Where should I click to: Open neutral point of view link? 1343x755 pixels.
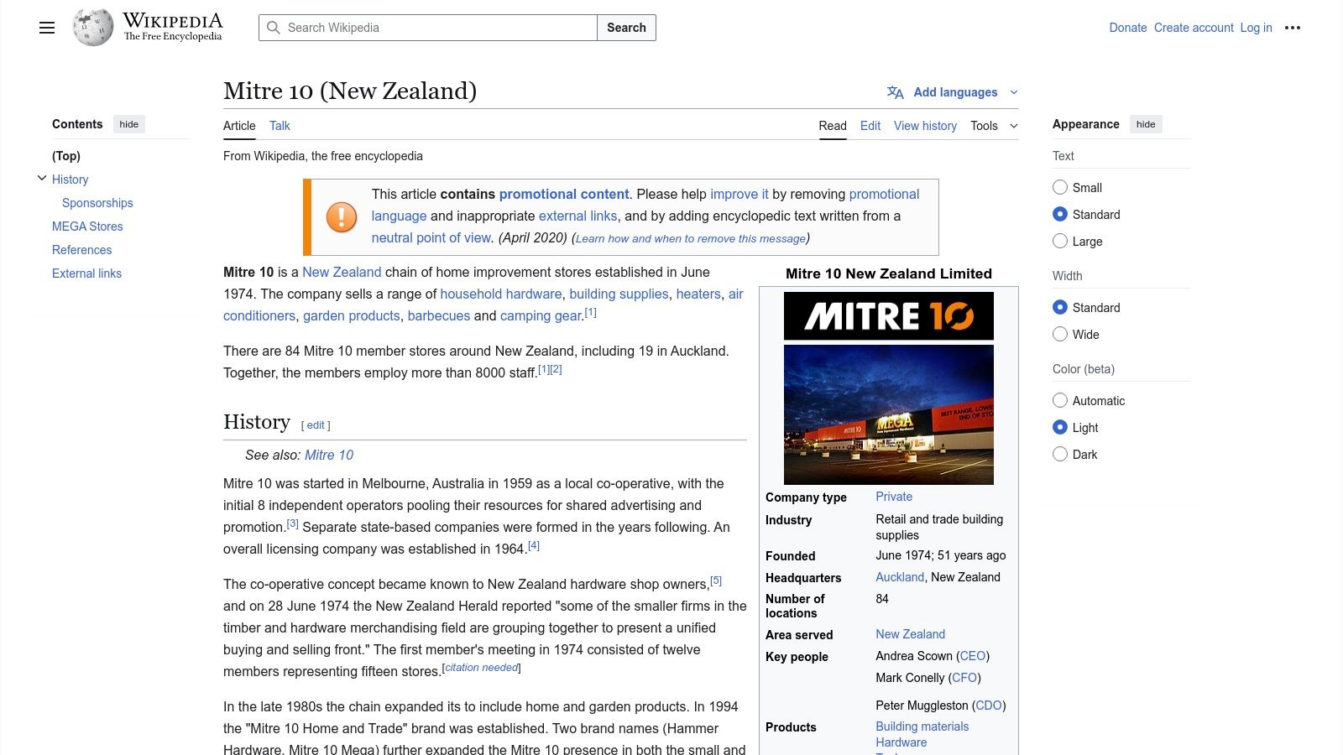point(431,237)
